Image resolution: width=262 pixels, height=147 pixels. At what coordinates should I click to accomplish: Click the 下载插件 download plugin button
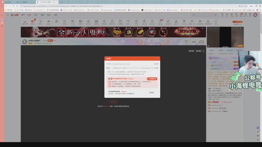(151, 92)
